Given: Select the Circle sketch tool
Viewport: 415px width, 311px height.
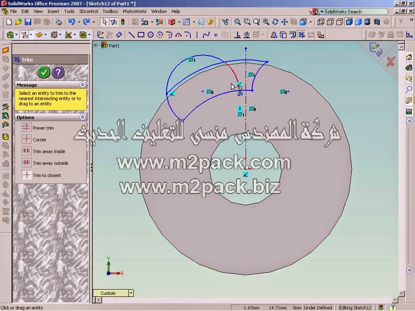Looking at the screenshot, I should pyautogui.click(x=150, y=35).
